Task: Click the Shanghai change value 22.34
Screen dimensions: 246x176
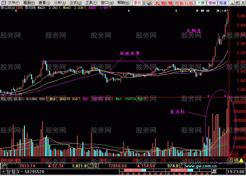Action: [x=58, y=166]
